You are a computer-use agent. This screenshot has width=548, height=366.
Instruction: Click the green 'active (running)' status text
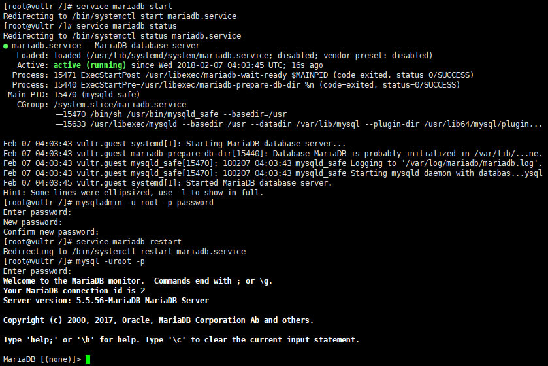click(x=90, y=65)
